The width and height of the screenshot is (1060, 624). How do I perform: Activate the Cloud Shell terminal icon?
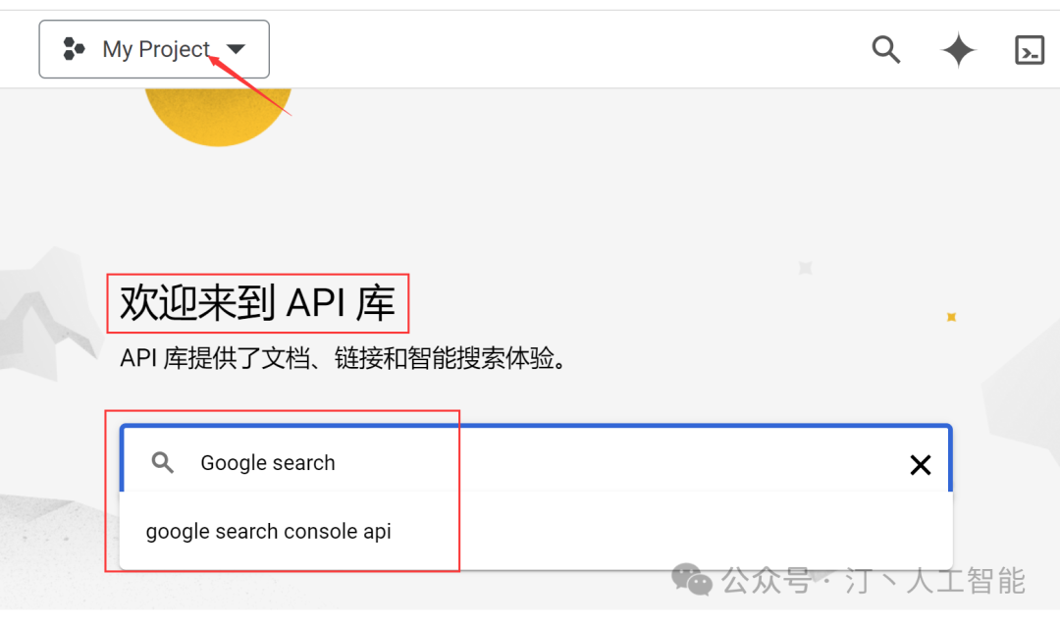[1030, 50]
